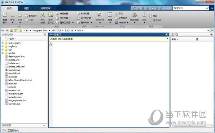Click Set Path (设置路径)
Image resolution: width=215 pixels, height=133 pixels.
[121, 18]
